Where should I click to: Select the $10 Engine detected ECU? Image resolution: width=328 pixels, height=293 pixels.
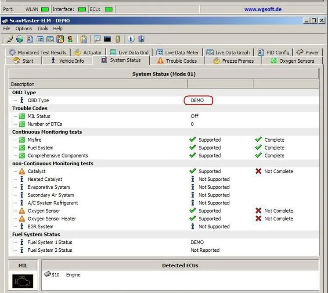(x=62, y=275)
